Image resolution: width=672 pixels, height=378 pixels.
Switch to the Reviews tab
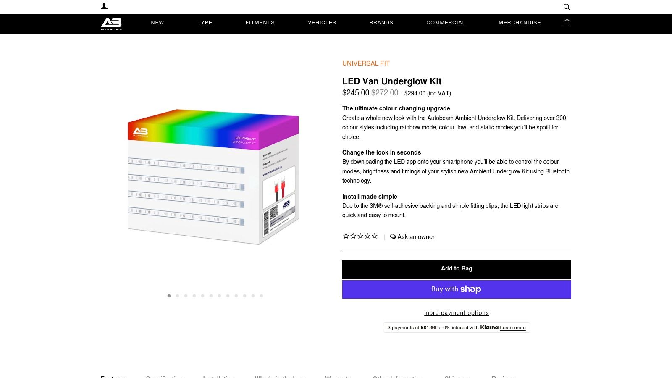click(504, 377)
